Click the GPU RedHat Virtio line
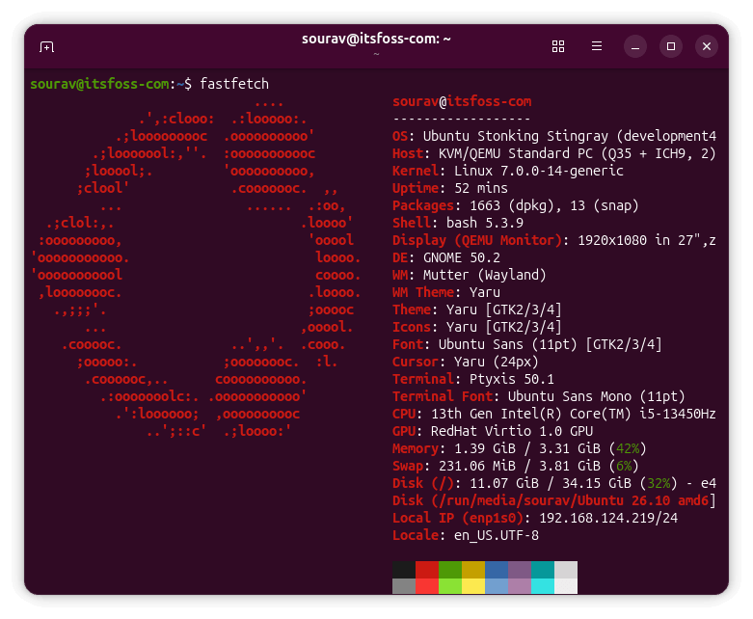The image size is (753, 619). click(x=493, y=431)
